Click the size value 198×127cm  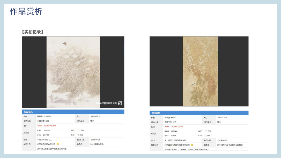(x=95, y=116)
